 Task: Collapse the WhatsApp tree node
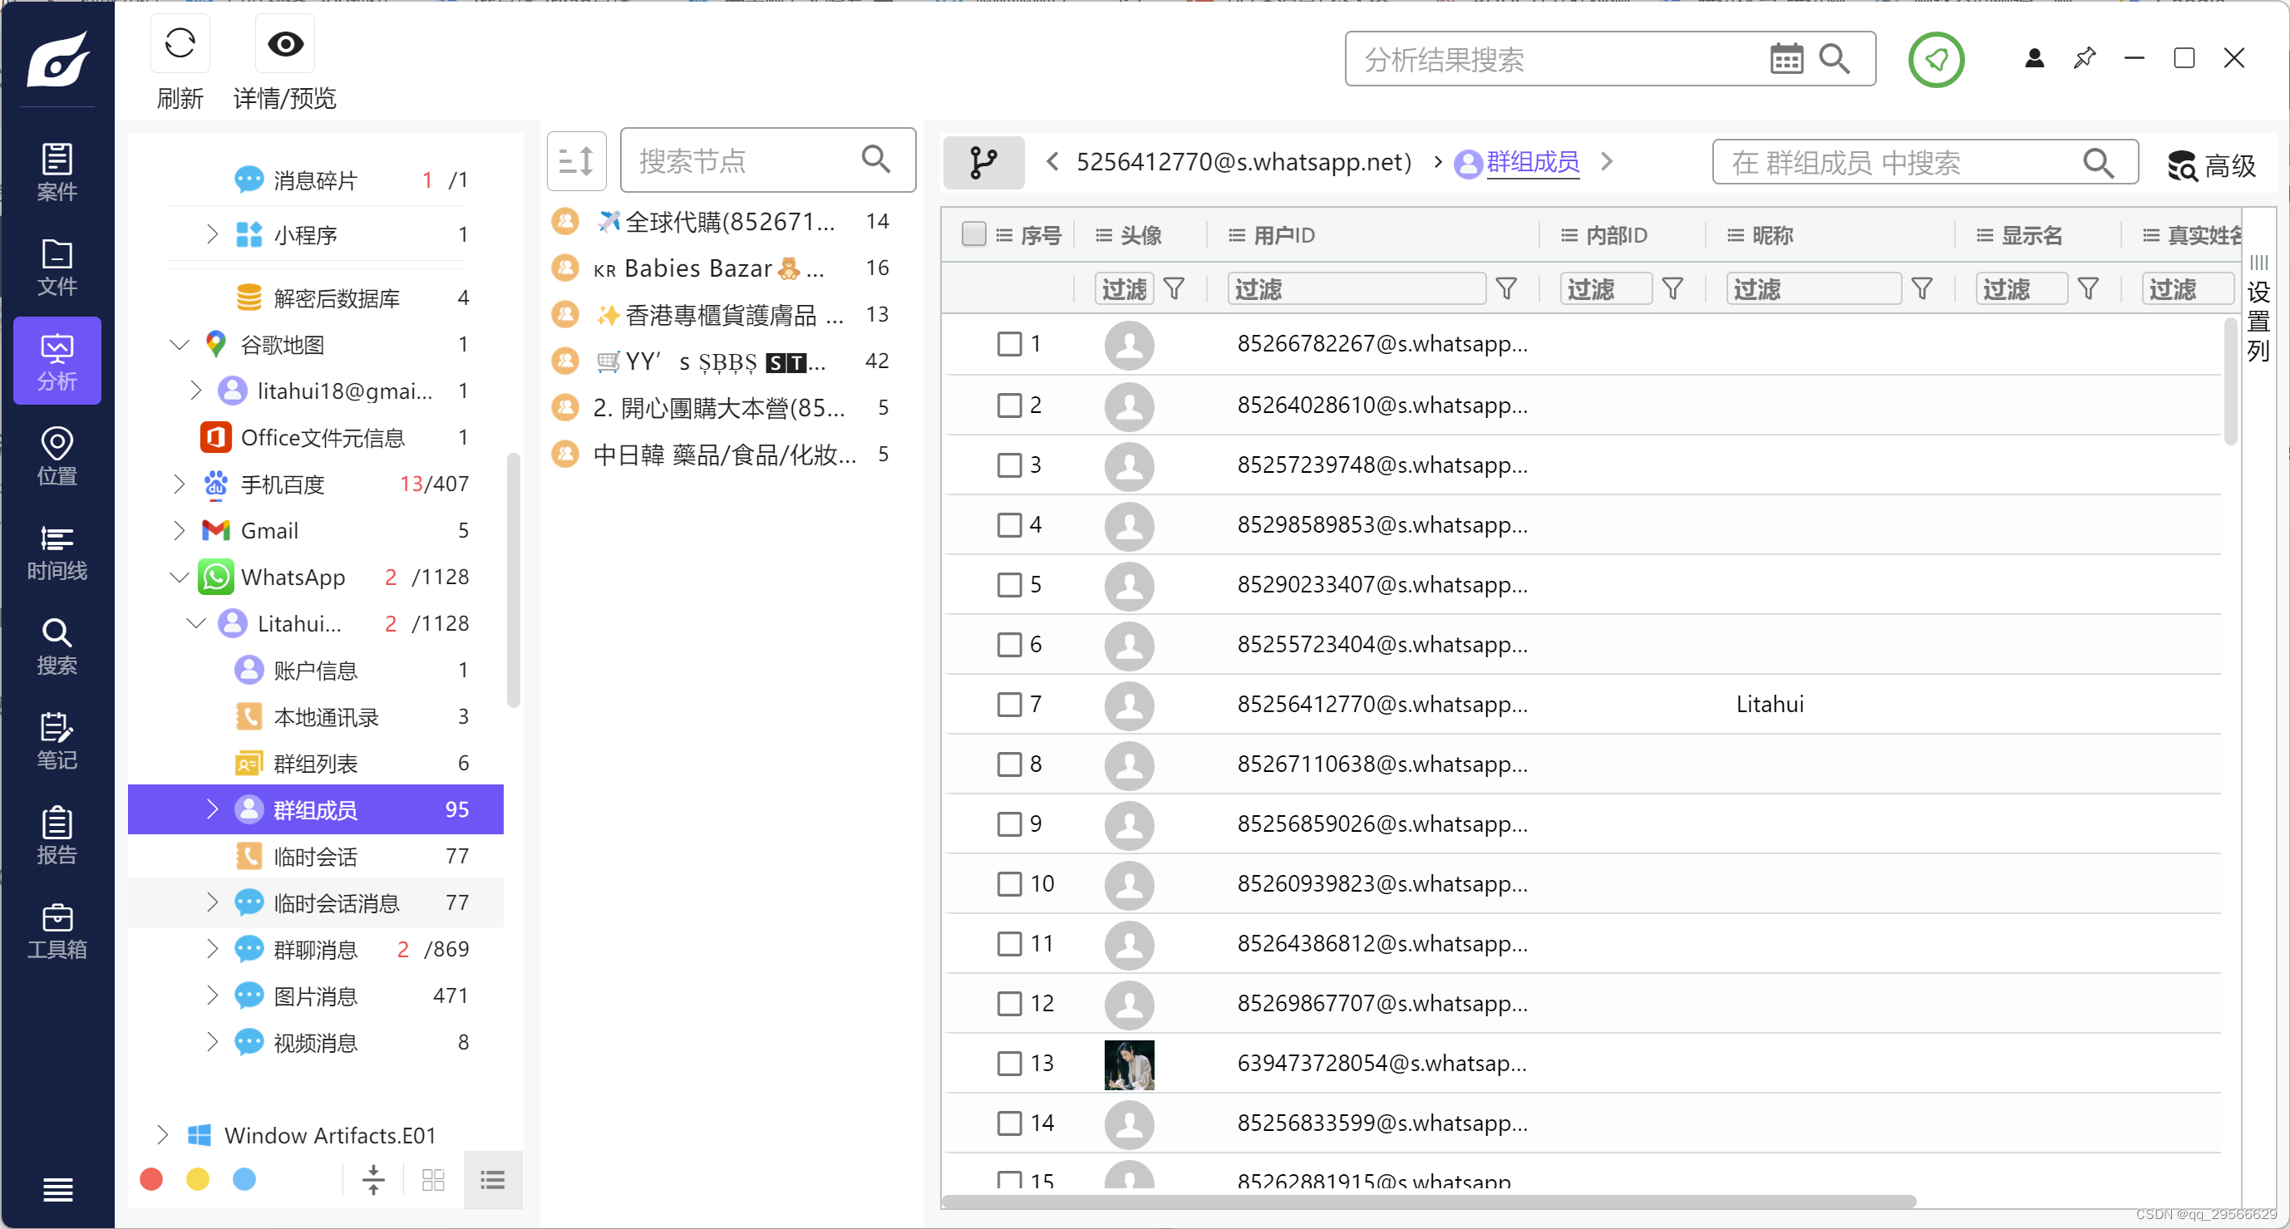click(x=179, y=578)
